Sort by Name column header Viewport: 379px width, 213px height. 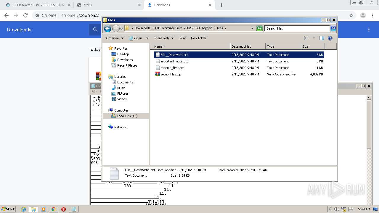tap(190, 46)
